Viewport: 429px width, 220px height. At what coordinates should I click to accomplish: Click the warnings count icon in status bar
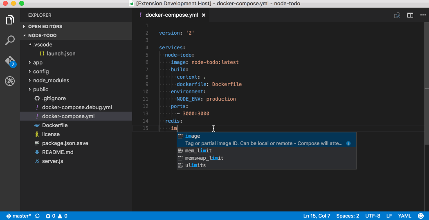coord(63,216)
